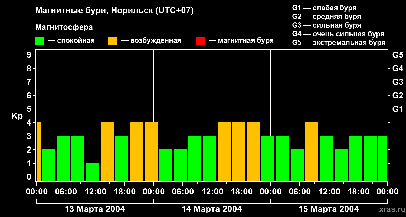Click the G4 label on the right axis
The image size is (406, 217).
398,68
